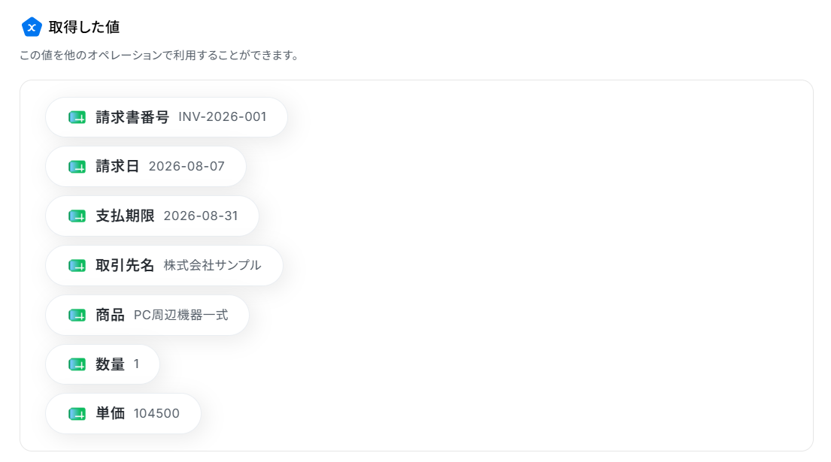Click the blue pentagon icon beside 取得した値
The width and height of the screenshot is (831, 462).
[x=32, y=27]
